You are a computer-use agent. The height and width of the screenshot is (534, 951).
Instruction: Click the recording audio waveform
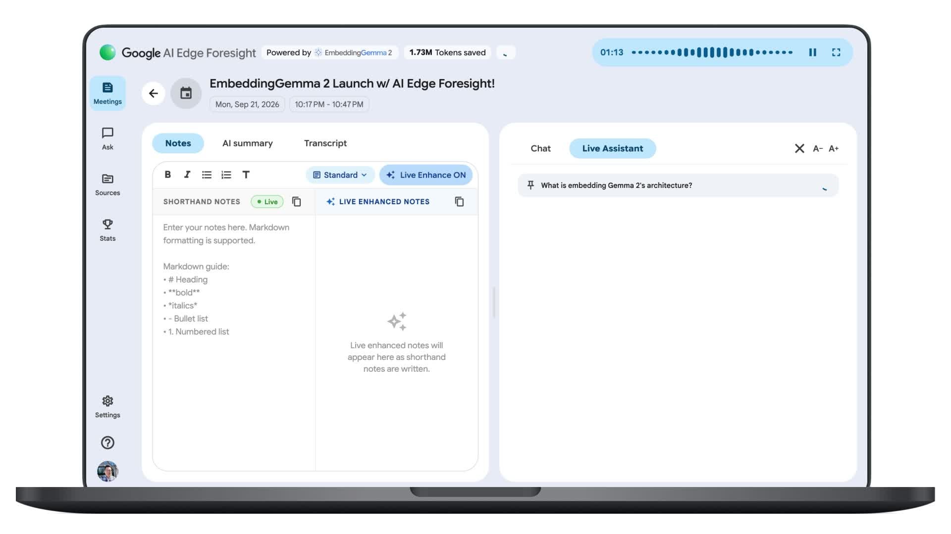(712, 52)
